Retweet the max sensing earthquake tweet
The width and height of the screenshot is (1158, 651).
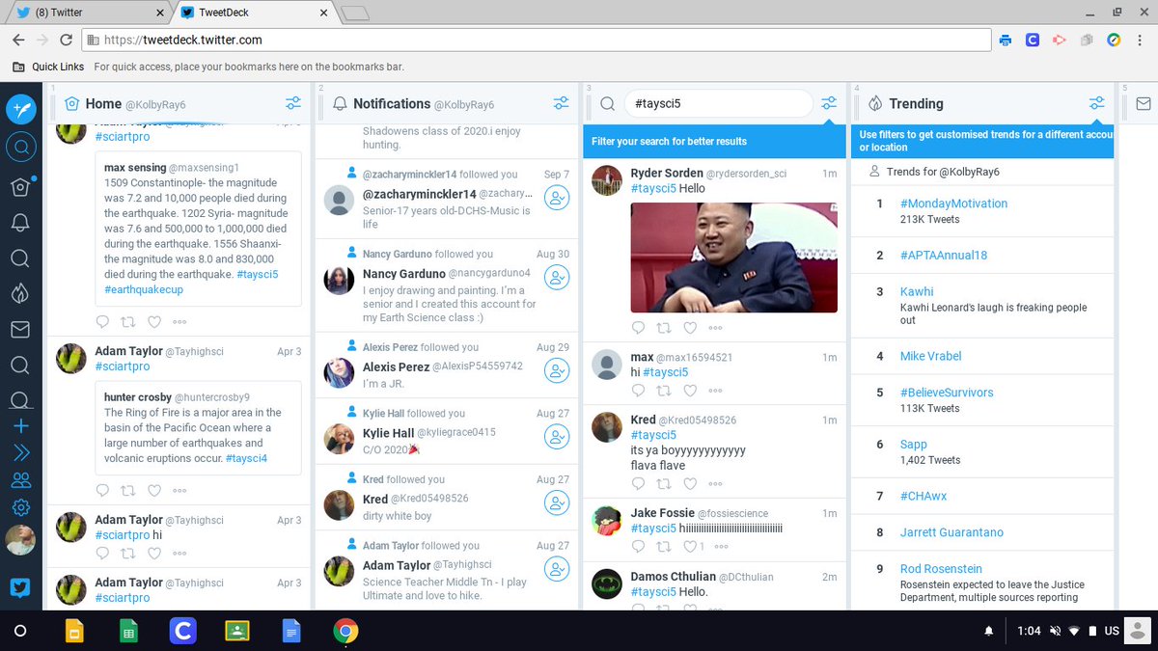coord(128,321)
